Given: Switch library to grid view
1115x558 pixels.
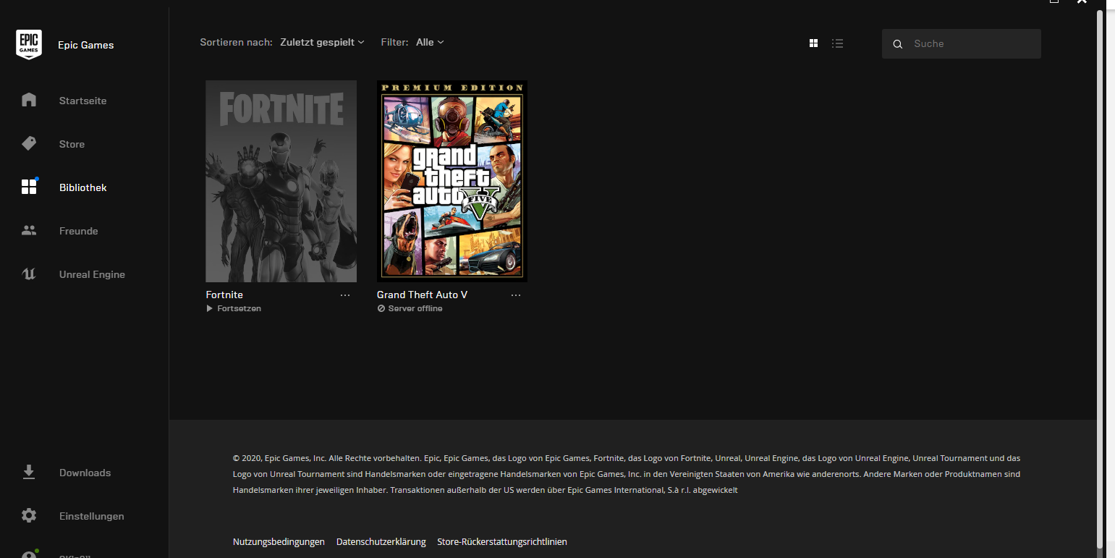Looking at the screenshot, I should coord(813,43).
